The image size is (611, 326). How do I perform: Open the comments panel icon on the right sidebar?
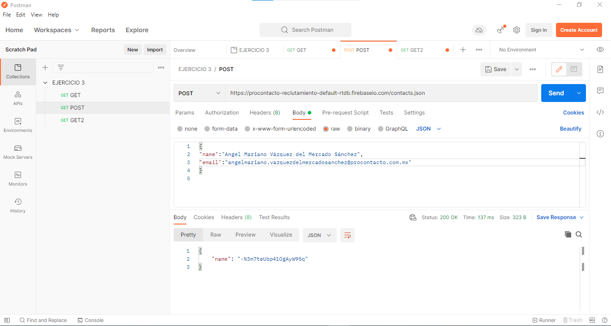[600, 91]
